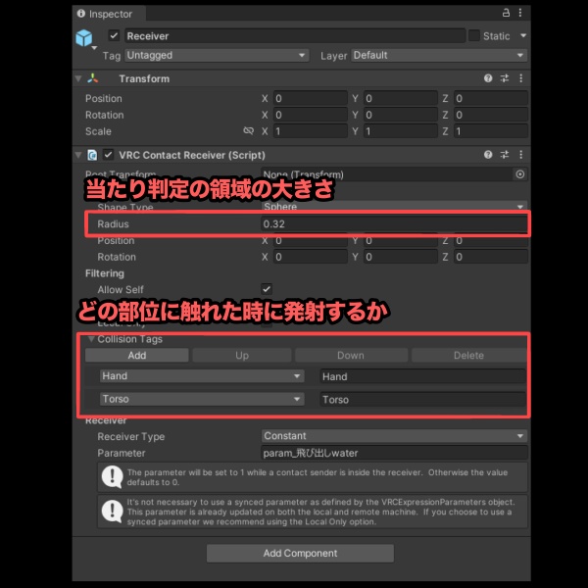Toggle the Receiver object active checkbox
The width and height of the screenshot is (588, 588).
(114, 36)
